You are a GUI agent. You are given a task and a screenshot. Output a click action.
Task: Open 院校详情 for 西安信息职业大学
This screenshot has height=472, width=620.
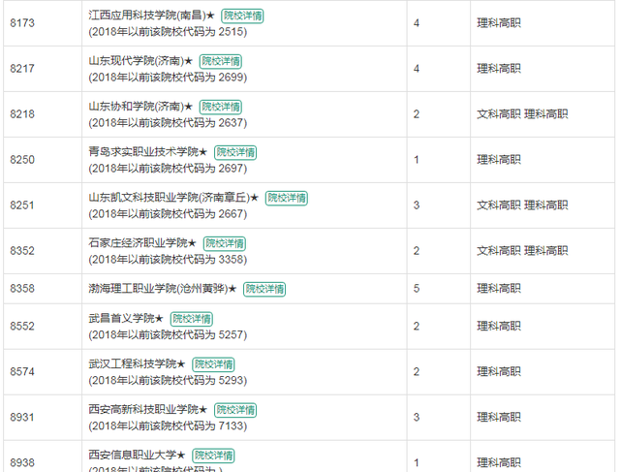(x=213, y=456)
